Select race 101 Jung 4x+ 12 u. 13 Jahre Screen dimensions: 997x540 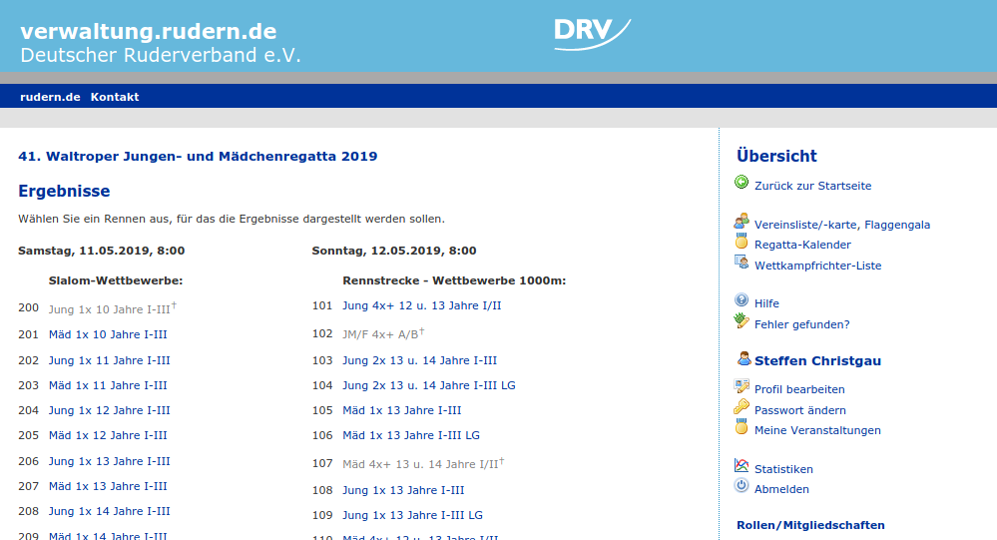coord(421,305)
